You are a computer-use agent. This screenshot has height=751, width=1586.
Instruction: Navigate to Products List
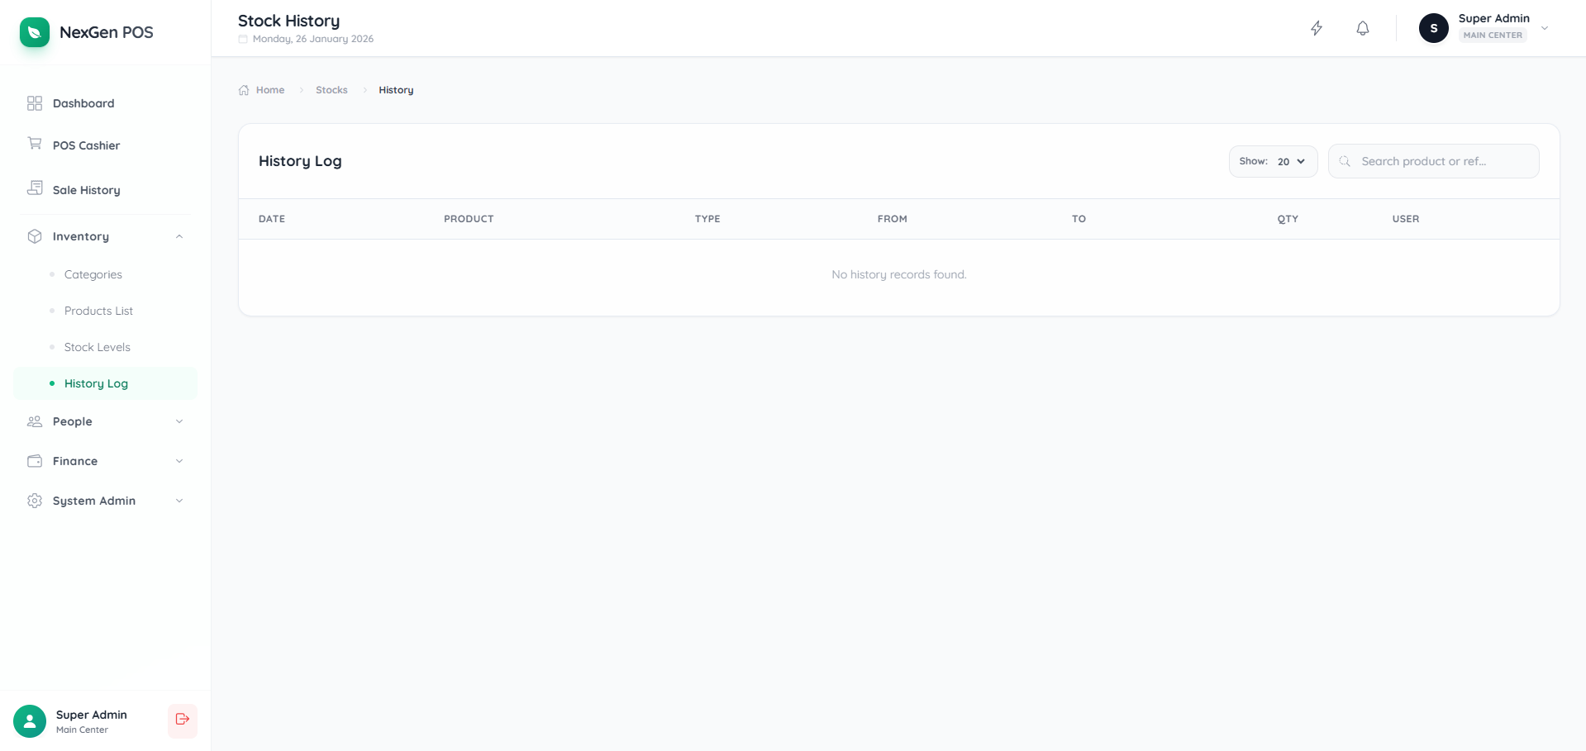[x=98, y=310]
